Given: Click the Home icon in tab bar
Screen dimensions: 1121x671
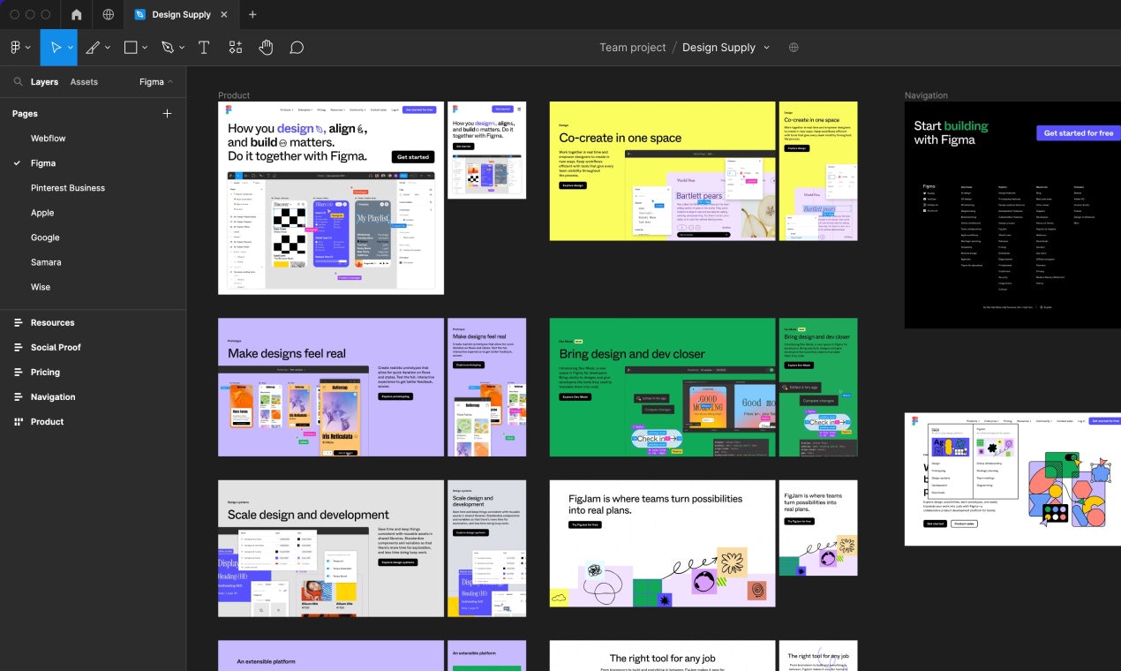Looking at the screenshot, I should click(77, 14).
